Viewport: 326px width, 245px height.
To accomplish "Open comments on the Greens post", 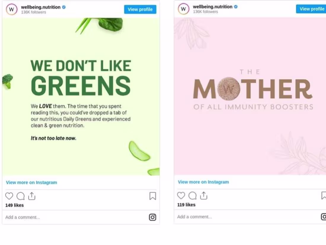I will tap(20, 196).
